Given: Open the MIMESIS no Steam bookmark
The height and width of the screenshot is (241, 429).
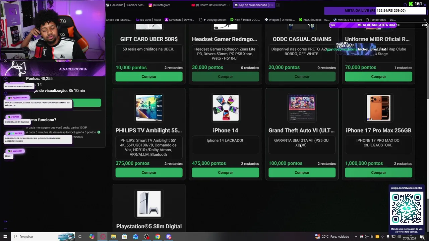Looking at the screenshot, I should 347,20.
